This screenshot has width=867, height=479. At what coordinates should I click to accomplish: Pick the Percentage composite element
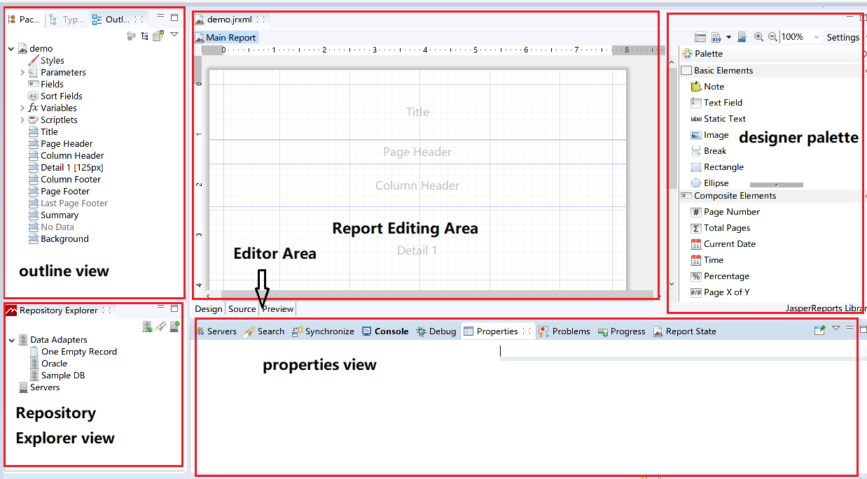tap(719, 276)
